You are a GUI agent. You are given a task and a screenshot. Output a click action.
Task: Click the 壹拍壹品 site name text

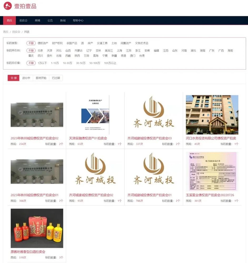point(25,6)
